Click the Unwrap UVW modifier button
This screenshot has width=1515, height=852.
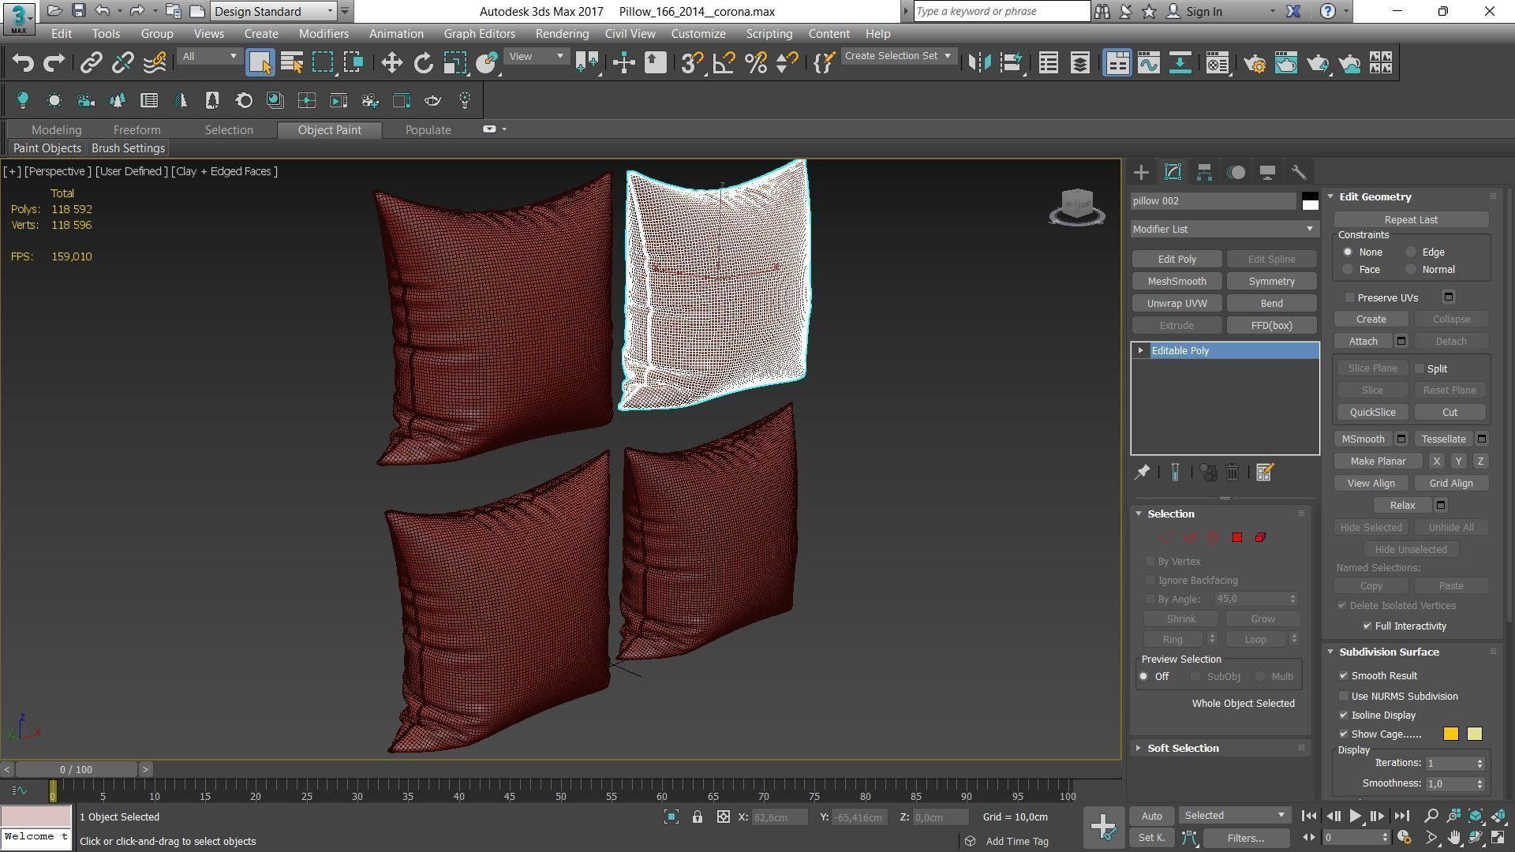tap(1176, 303)
